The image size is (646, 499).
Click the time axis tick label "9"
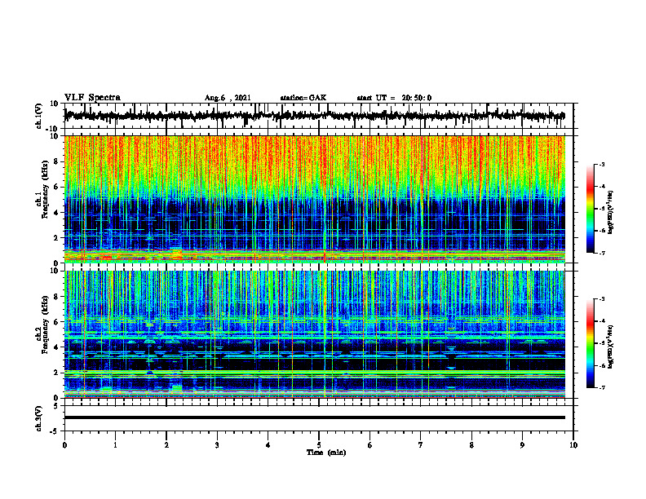[x=522, y=445]
